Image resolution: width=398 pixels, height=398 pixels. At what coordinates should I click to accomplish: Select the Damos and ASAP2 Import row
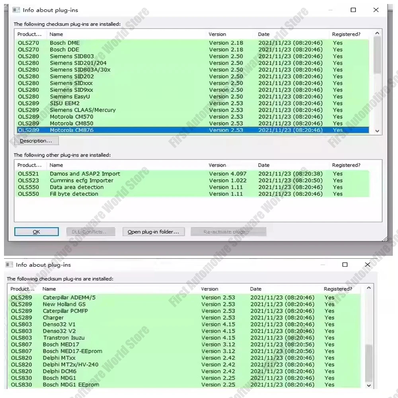(193, 174)
